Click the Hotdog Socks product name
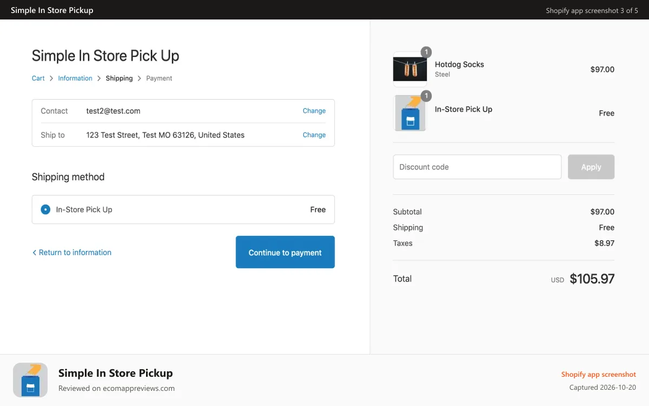This screenshot has height=406, width=649. [x=459, y=64]
